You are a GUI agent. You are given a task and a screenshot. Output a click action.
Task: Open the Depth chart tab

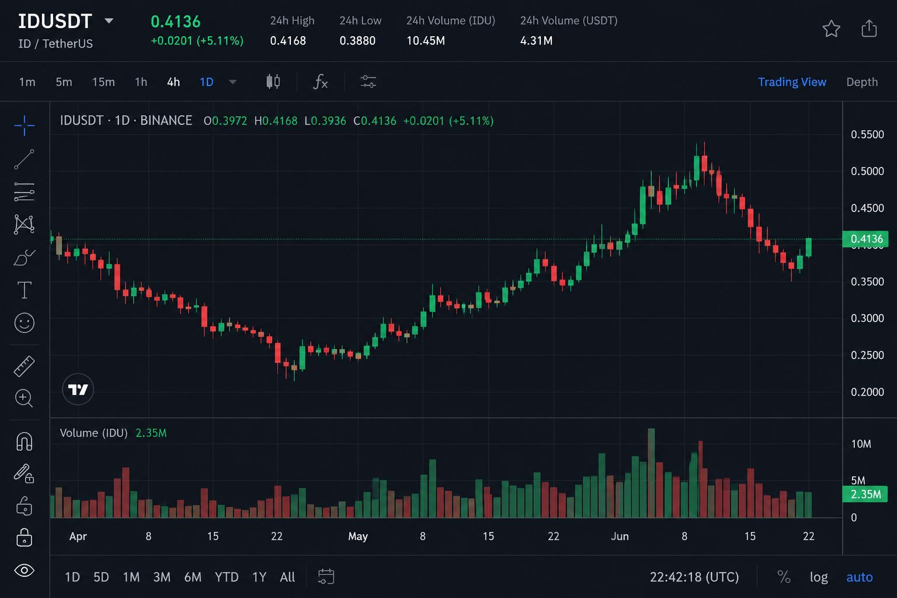click(x=862, y=82)
